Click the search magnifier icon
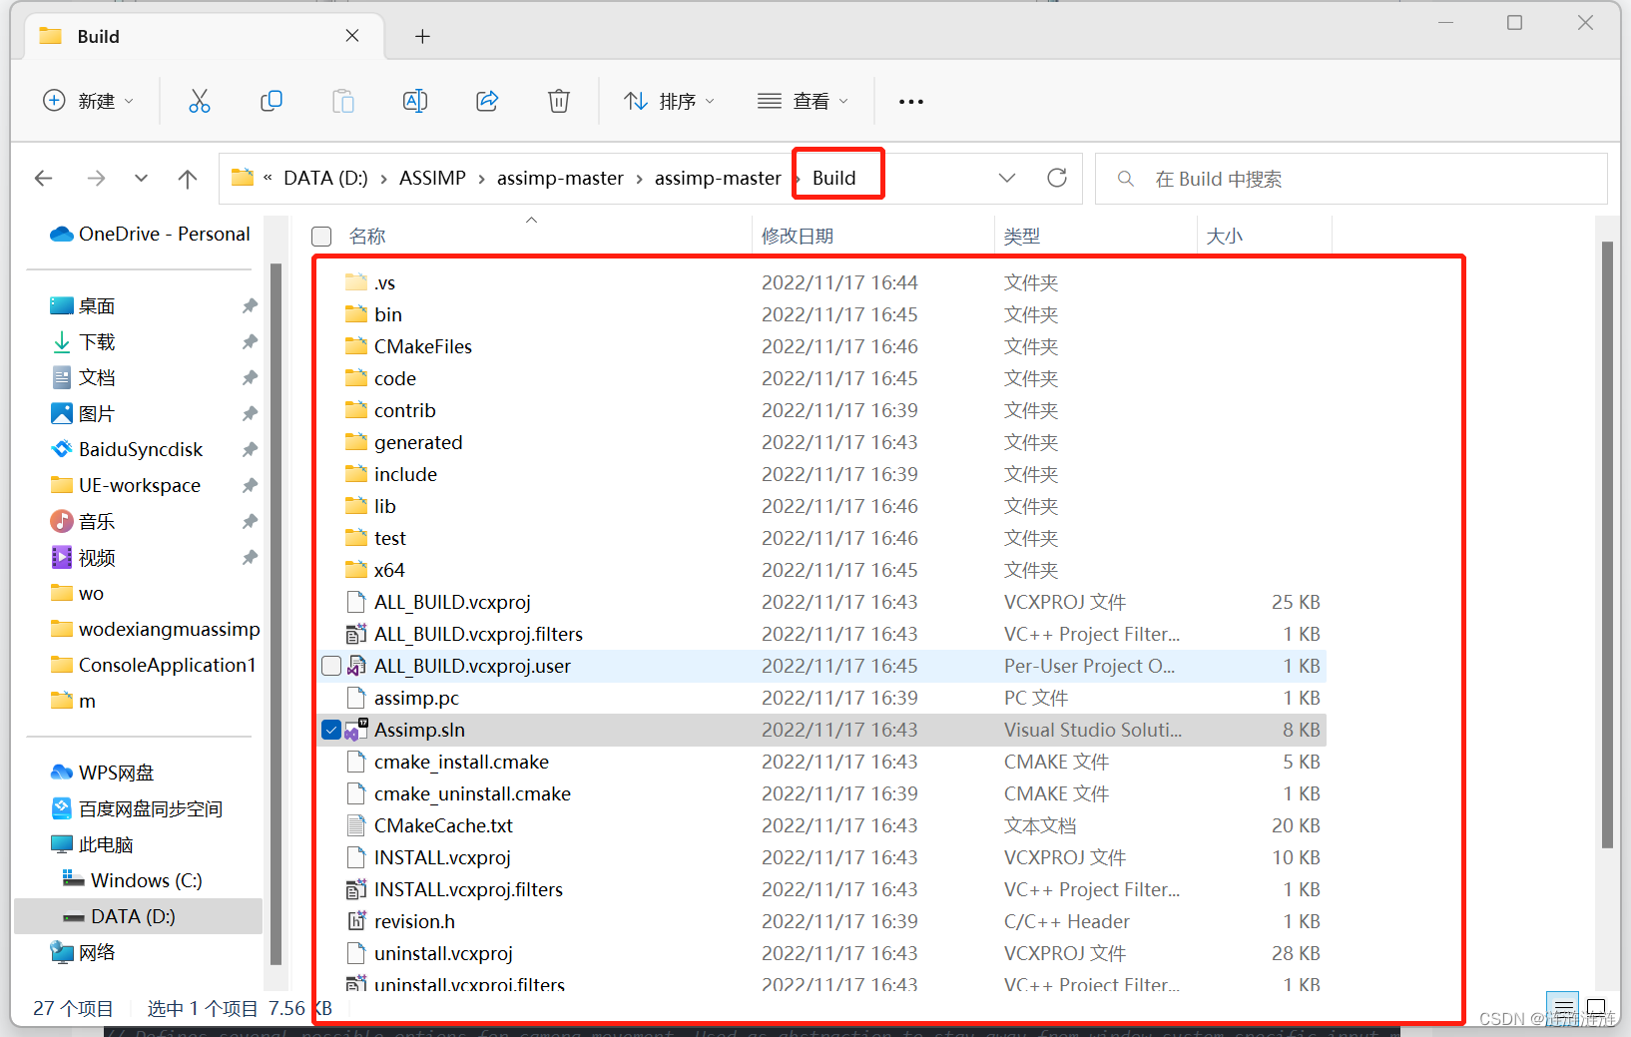Screen dimensions: 1631x1037 point(1126,179)
